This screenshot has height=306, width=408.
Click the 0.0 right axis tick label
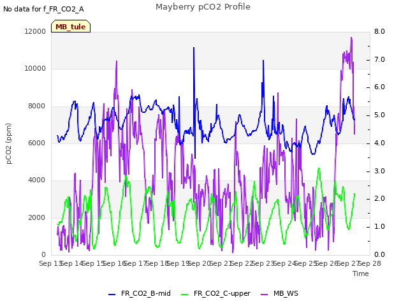coord(379,254)
